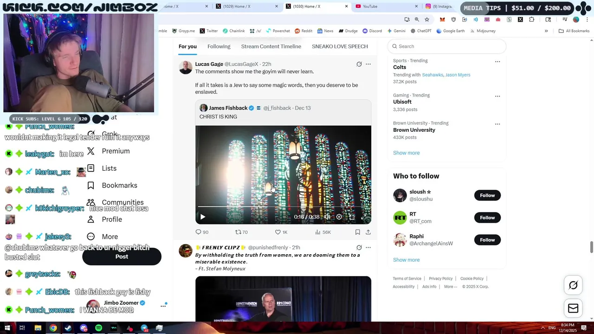594x334 pixels.
Task: Show hidden system tray icons
Action: coord(542,328)
